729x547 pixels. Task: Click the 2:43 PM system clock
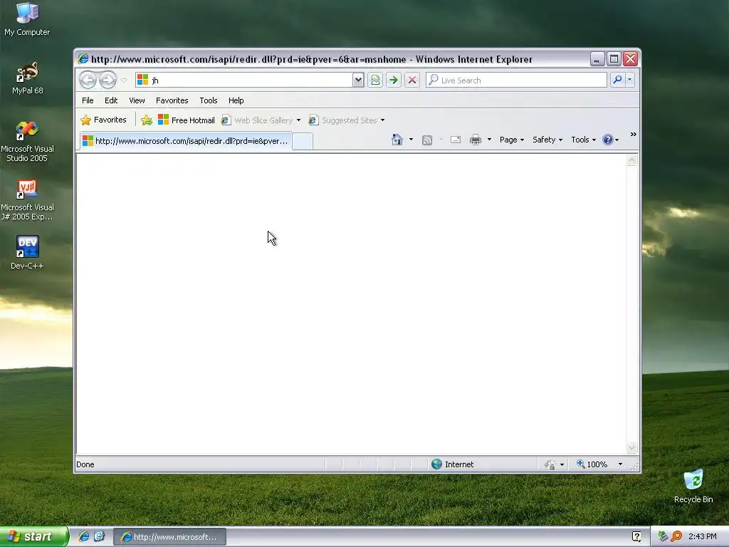pyautogui.click(x=703, y=537)
